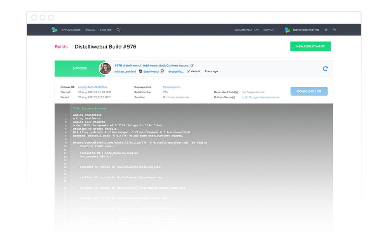Click 'Dependent Build(s)' field label
Screen dimensions: 388x232
[x=226, y=92]
